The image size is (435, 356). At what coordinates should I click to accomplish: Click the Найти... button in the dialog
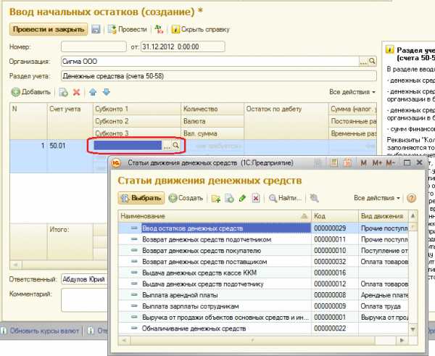click(x=285, y=198)
